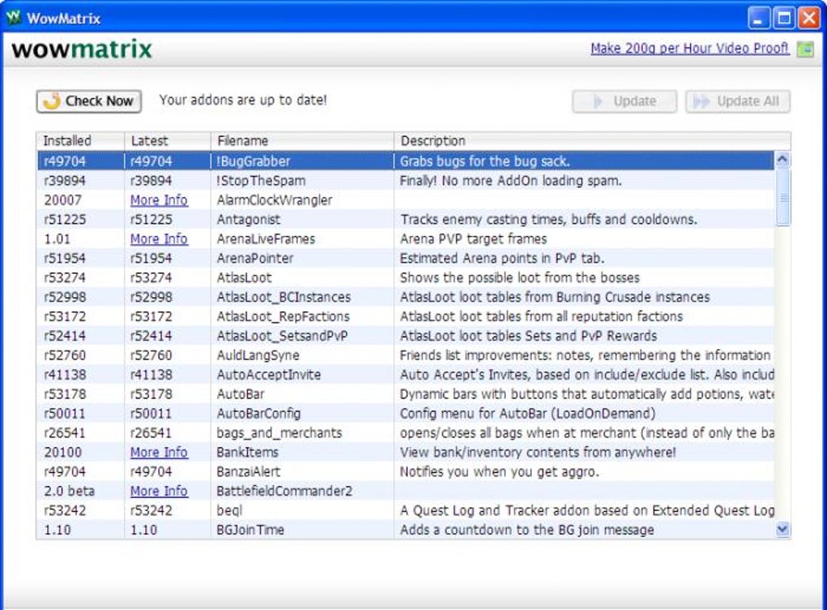The image size is (827, 610).
Task: Click the scrollbar down arrow
Action: click(x=782, y=530)
